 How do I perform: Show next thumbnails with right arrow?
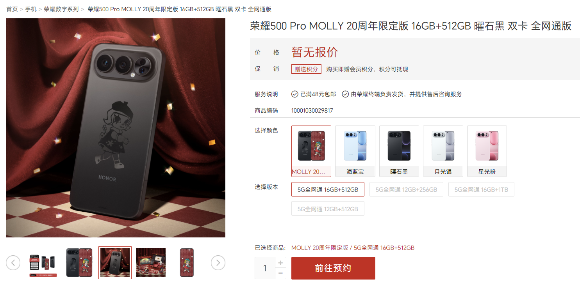(x=218, y=263)
